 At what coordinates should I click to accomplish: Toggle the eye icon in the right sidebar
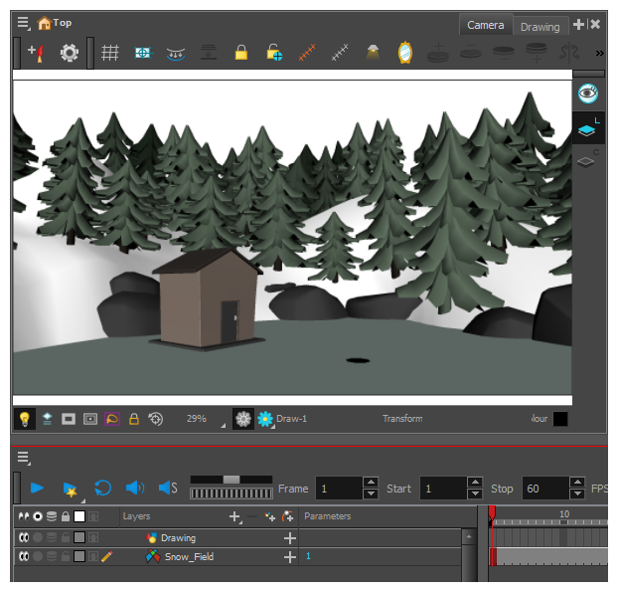coord(588,94)
